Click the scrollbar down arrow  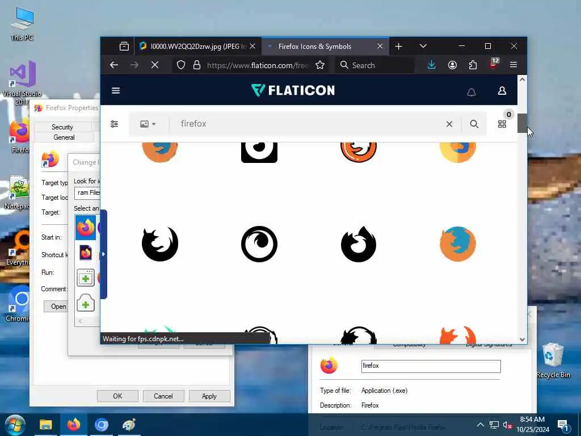[522, 339]
